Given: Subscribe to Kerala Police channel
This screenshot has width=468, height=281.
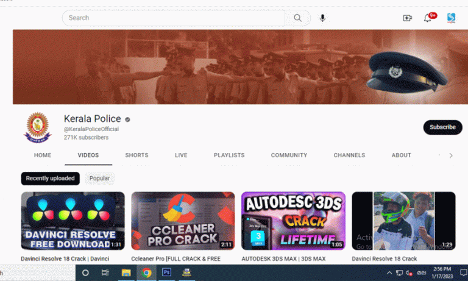Looking at the screenshot, I should [x=442, y=127].
